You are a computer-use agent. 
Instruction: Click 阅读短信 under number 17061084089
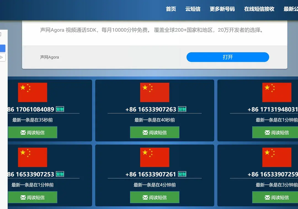[33, 132]
